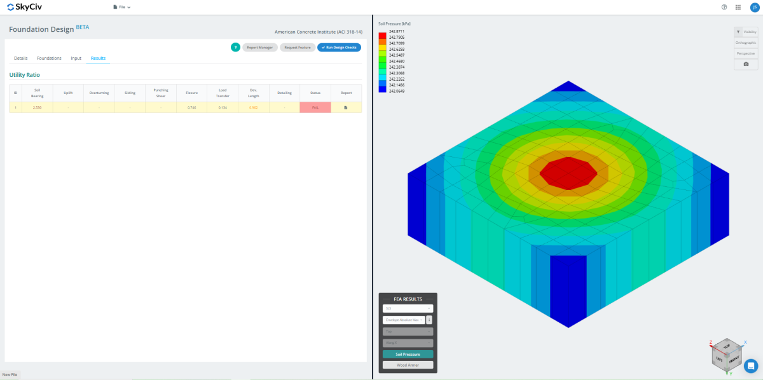Click the filter icon next to Visibility

(x=738, y=32)
